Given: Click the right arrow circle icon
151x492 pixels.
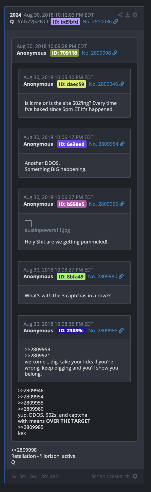Looking at the screenshot, I should 135,15.
